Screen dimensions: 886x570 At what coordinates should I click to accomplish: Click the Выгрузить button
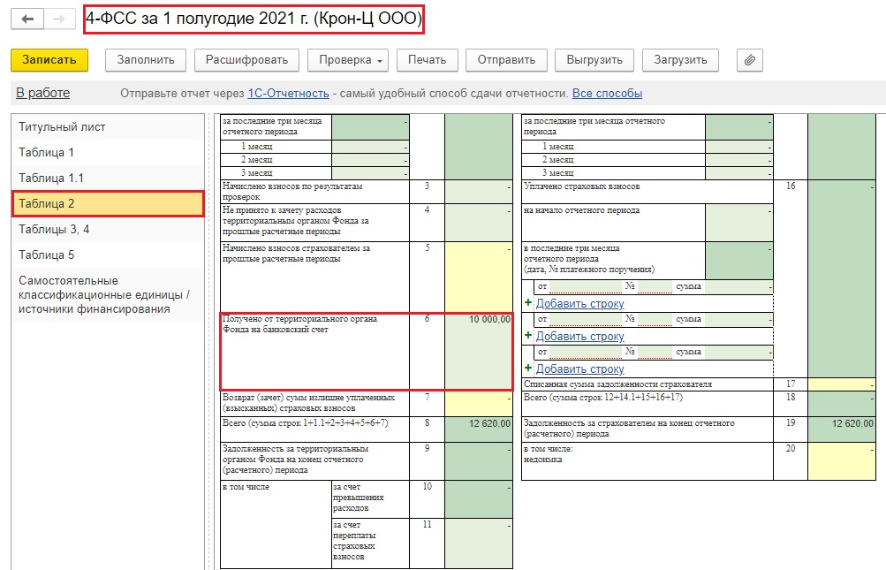(594, 60)
